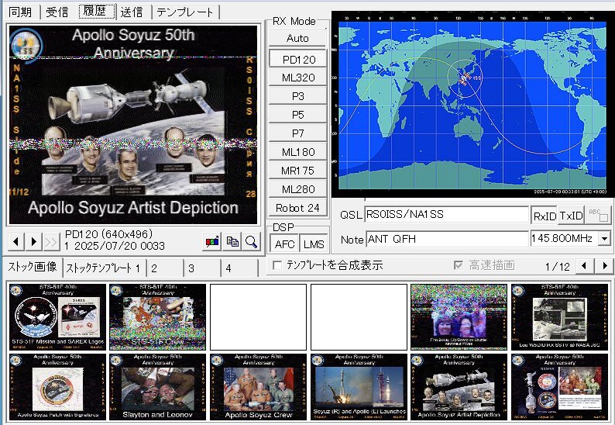Screen dimensions: 615x425
Task: Toggle the TxID button
Action: 571,216
